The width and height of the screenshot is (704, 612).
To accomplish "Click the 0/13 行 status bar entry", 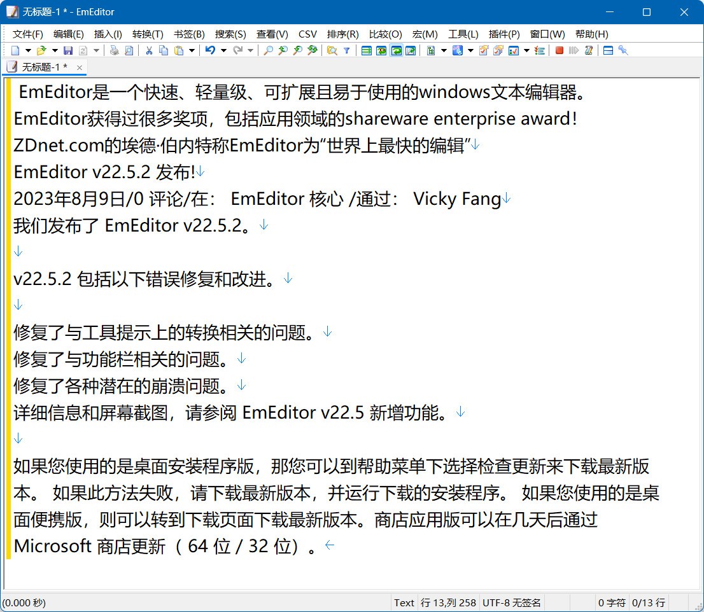I will pyautogui.click(x=649, y=602).
